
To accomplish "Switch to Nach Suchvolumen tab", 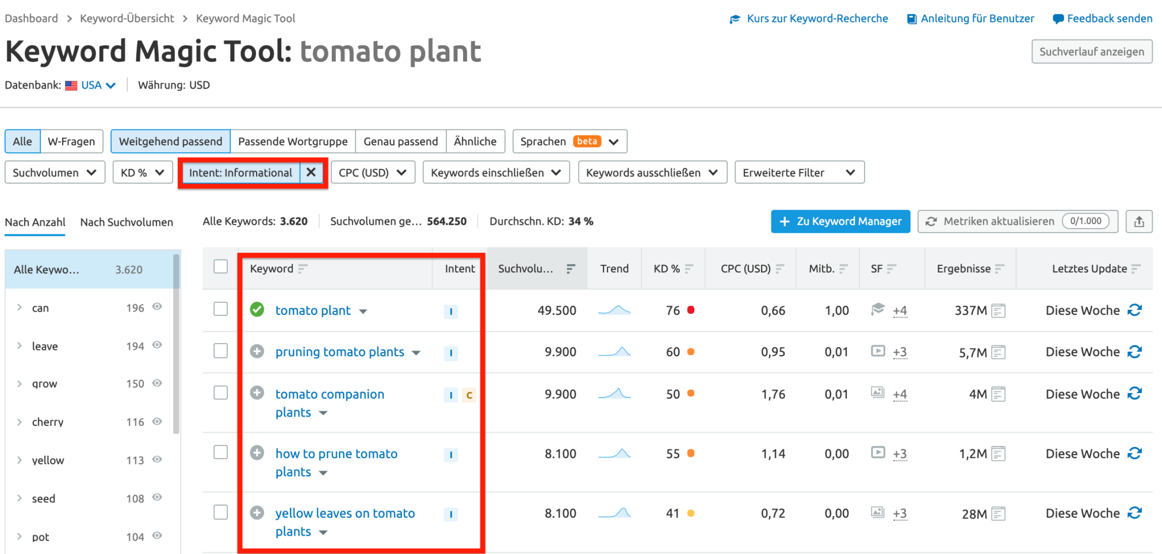I will click(x=127, y=222).
